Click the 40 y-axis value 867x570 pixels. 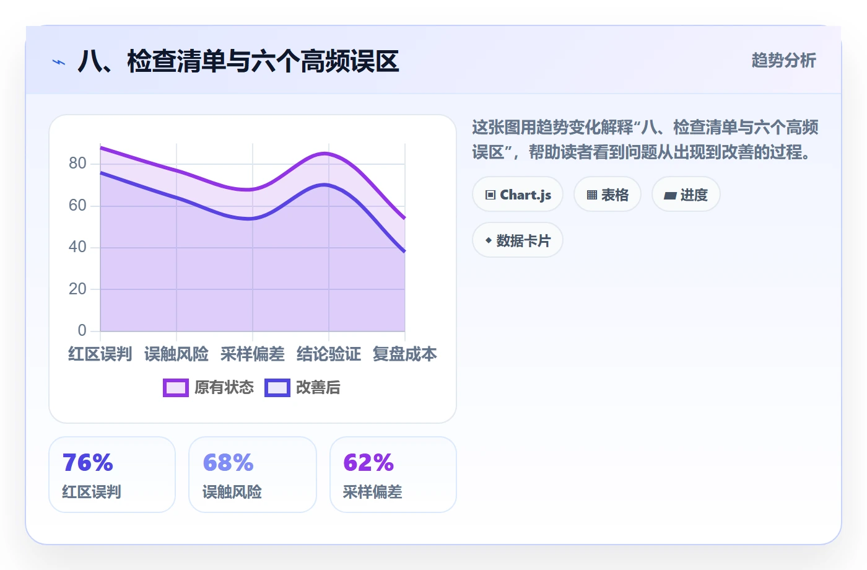[77, 247]
